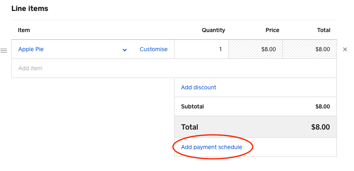
Task: Focus the Quantity field showing 1
Action: click(201, 49)
